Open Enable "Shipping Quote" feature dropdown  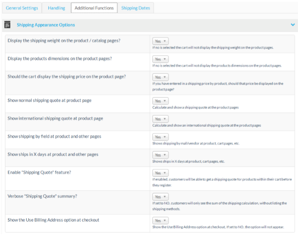(160, 173)
